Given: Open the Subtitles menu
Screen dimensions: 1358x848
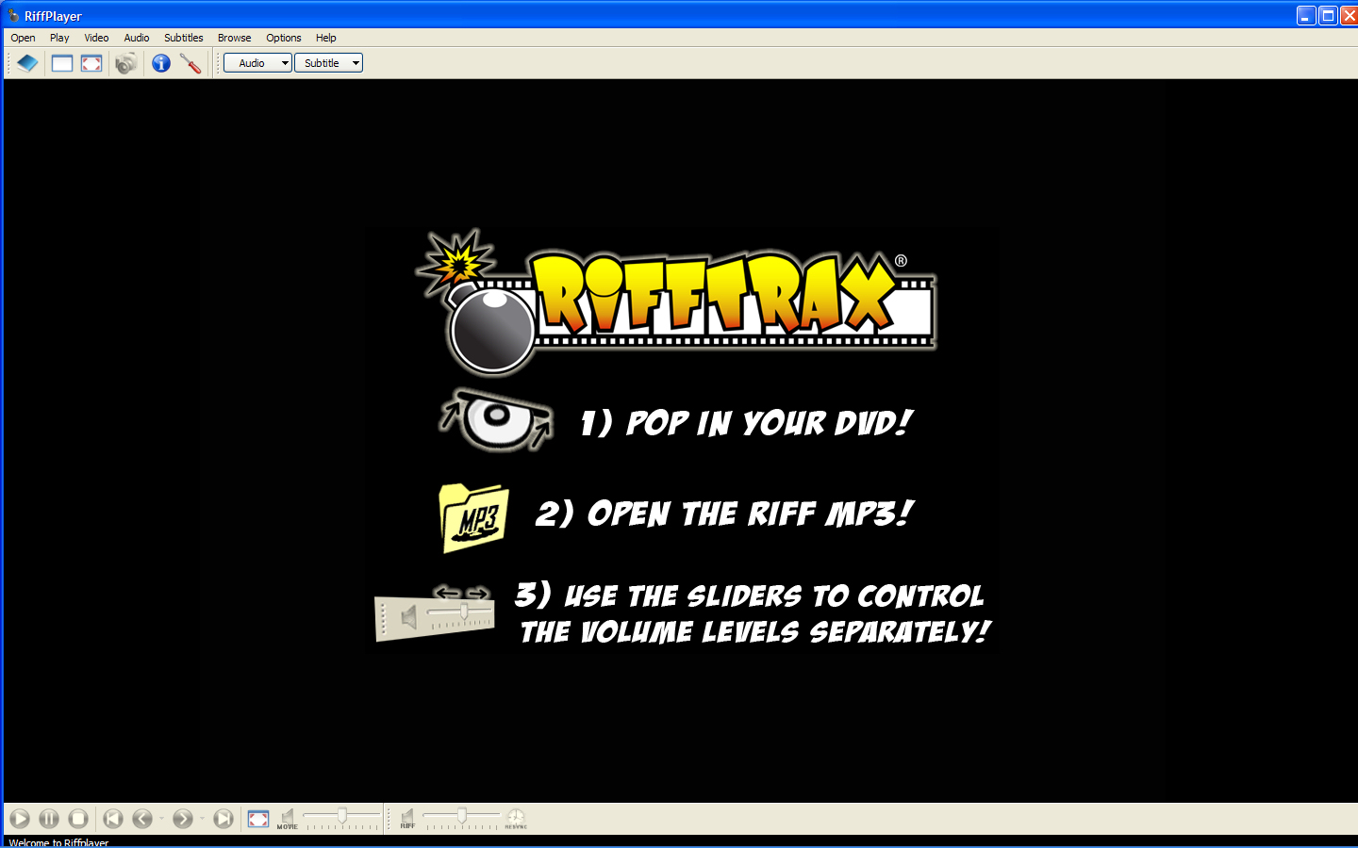Looking at the screenshot, I should point(183,38).
